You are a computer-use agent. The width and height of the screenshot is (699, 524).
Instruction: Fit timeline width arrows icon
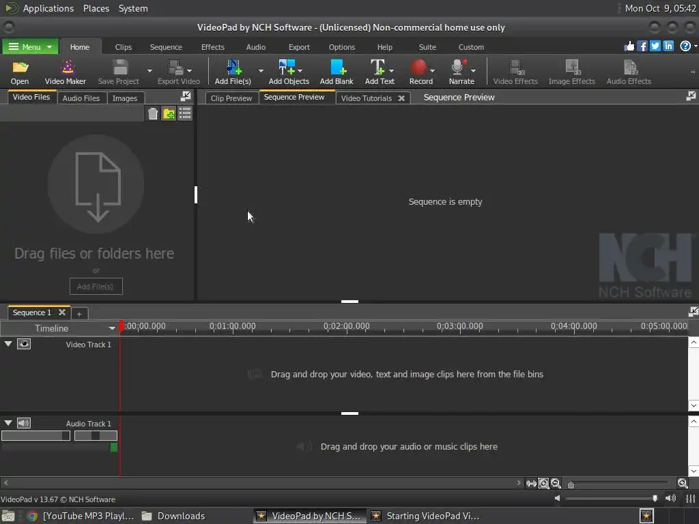(x=531, y=484)
